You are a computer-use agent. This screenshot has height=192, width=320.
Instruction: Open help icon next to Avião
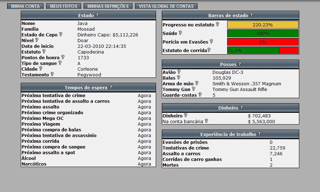pyautogui.click(x=179, y=72)
